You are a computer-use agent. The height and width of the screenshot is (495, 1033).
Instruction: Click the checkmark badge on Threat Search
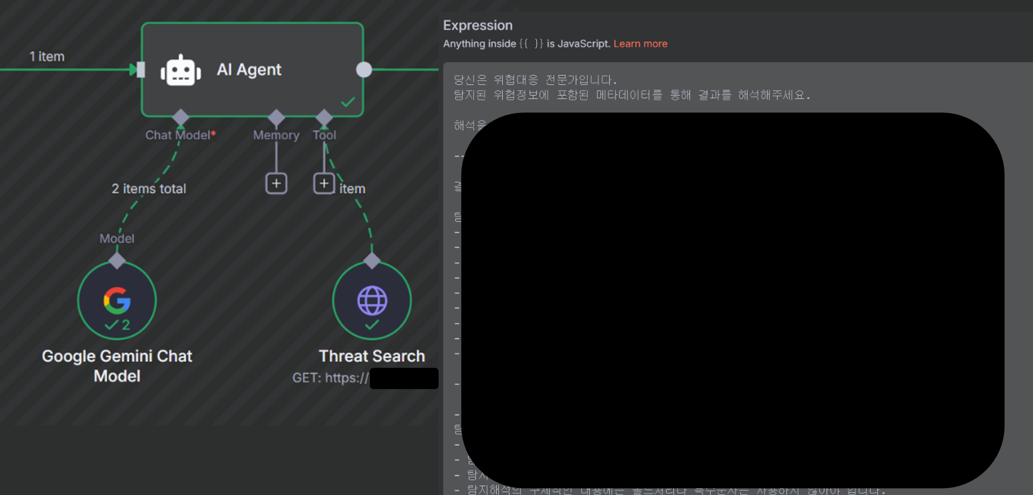coord(371,325)
